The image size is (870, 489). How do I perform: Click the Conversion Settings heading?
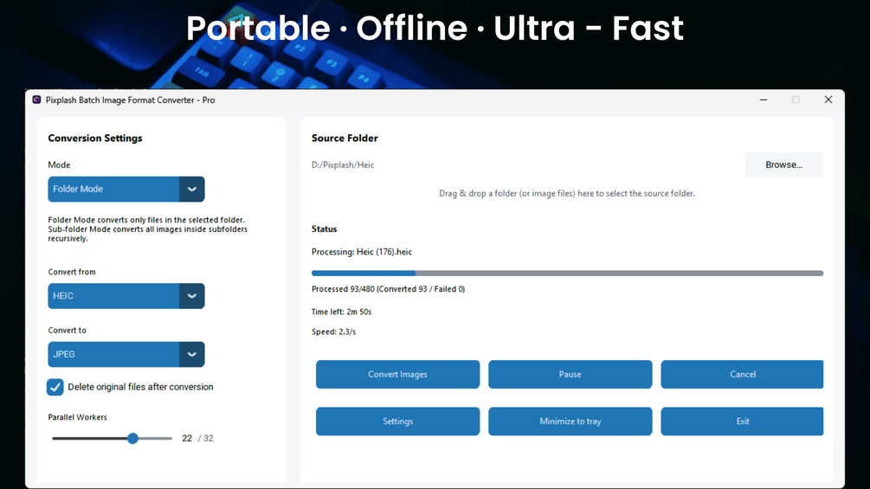click(95, 138)
